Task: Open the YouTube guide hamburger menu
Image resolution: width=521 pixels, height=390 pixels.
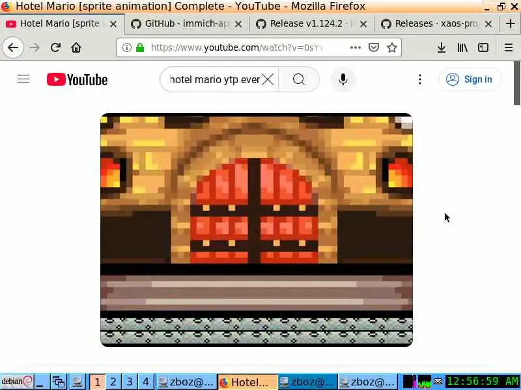Action: tap(23, 79)
